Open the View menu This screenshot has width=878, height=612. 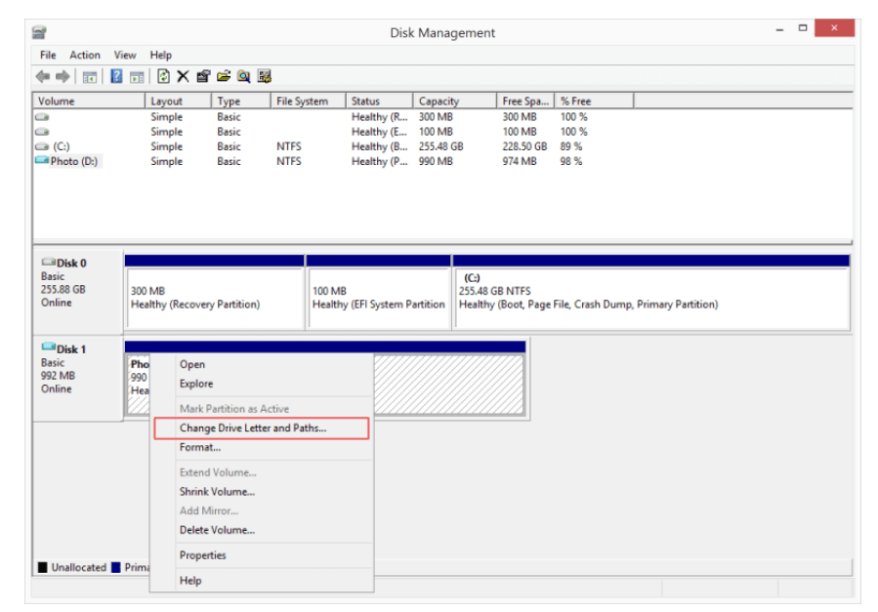click(x=124, y=55)
